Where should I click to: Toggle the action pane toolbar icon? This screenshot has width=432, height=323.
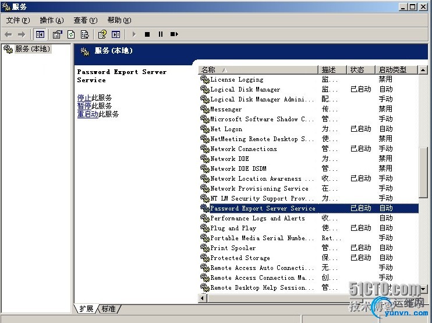click(x=116, y=34)
